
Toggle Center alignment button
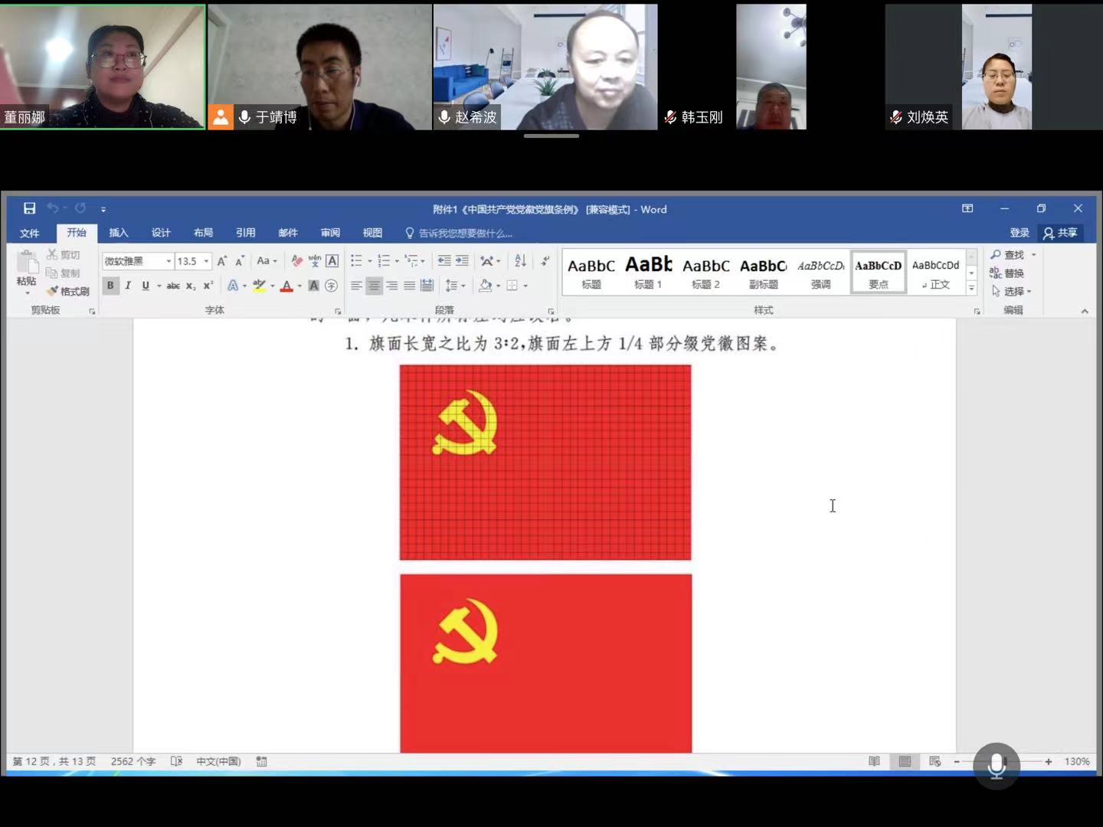[x=374, y=286]
